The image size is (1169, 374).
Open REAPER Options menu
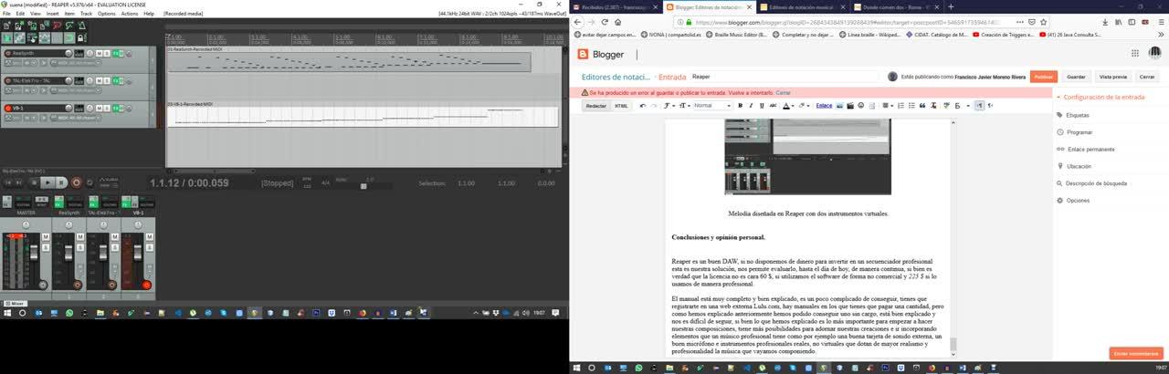pyautogui.click(x=107, y=14)
